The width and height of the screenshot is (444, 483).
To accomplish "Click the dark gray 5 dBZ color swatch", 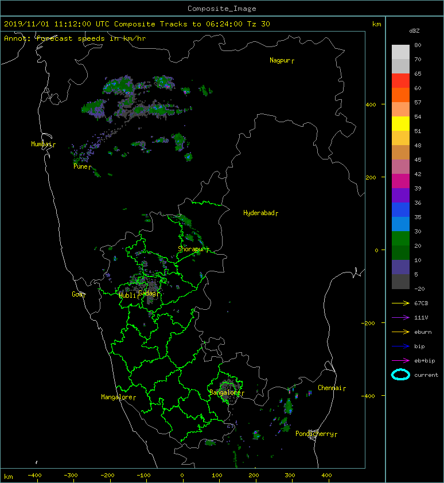I will pos(400,281).
